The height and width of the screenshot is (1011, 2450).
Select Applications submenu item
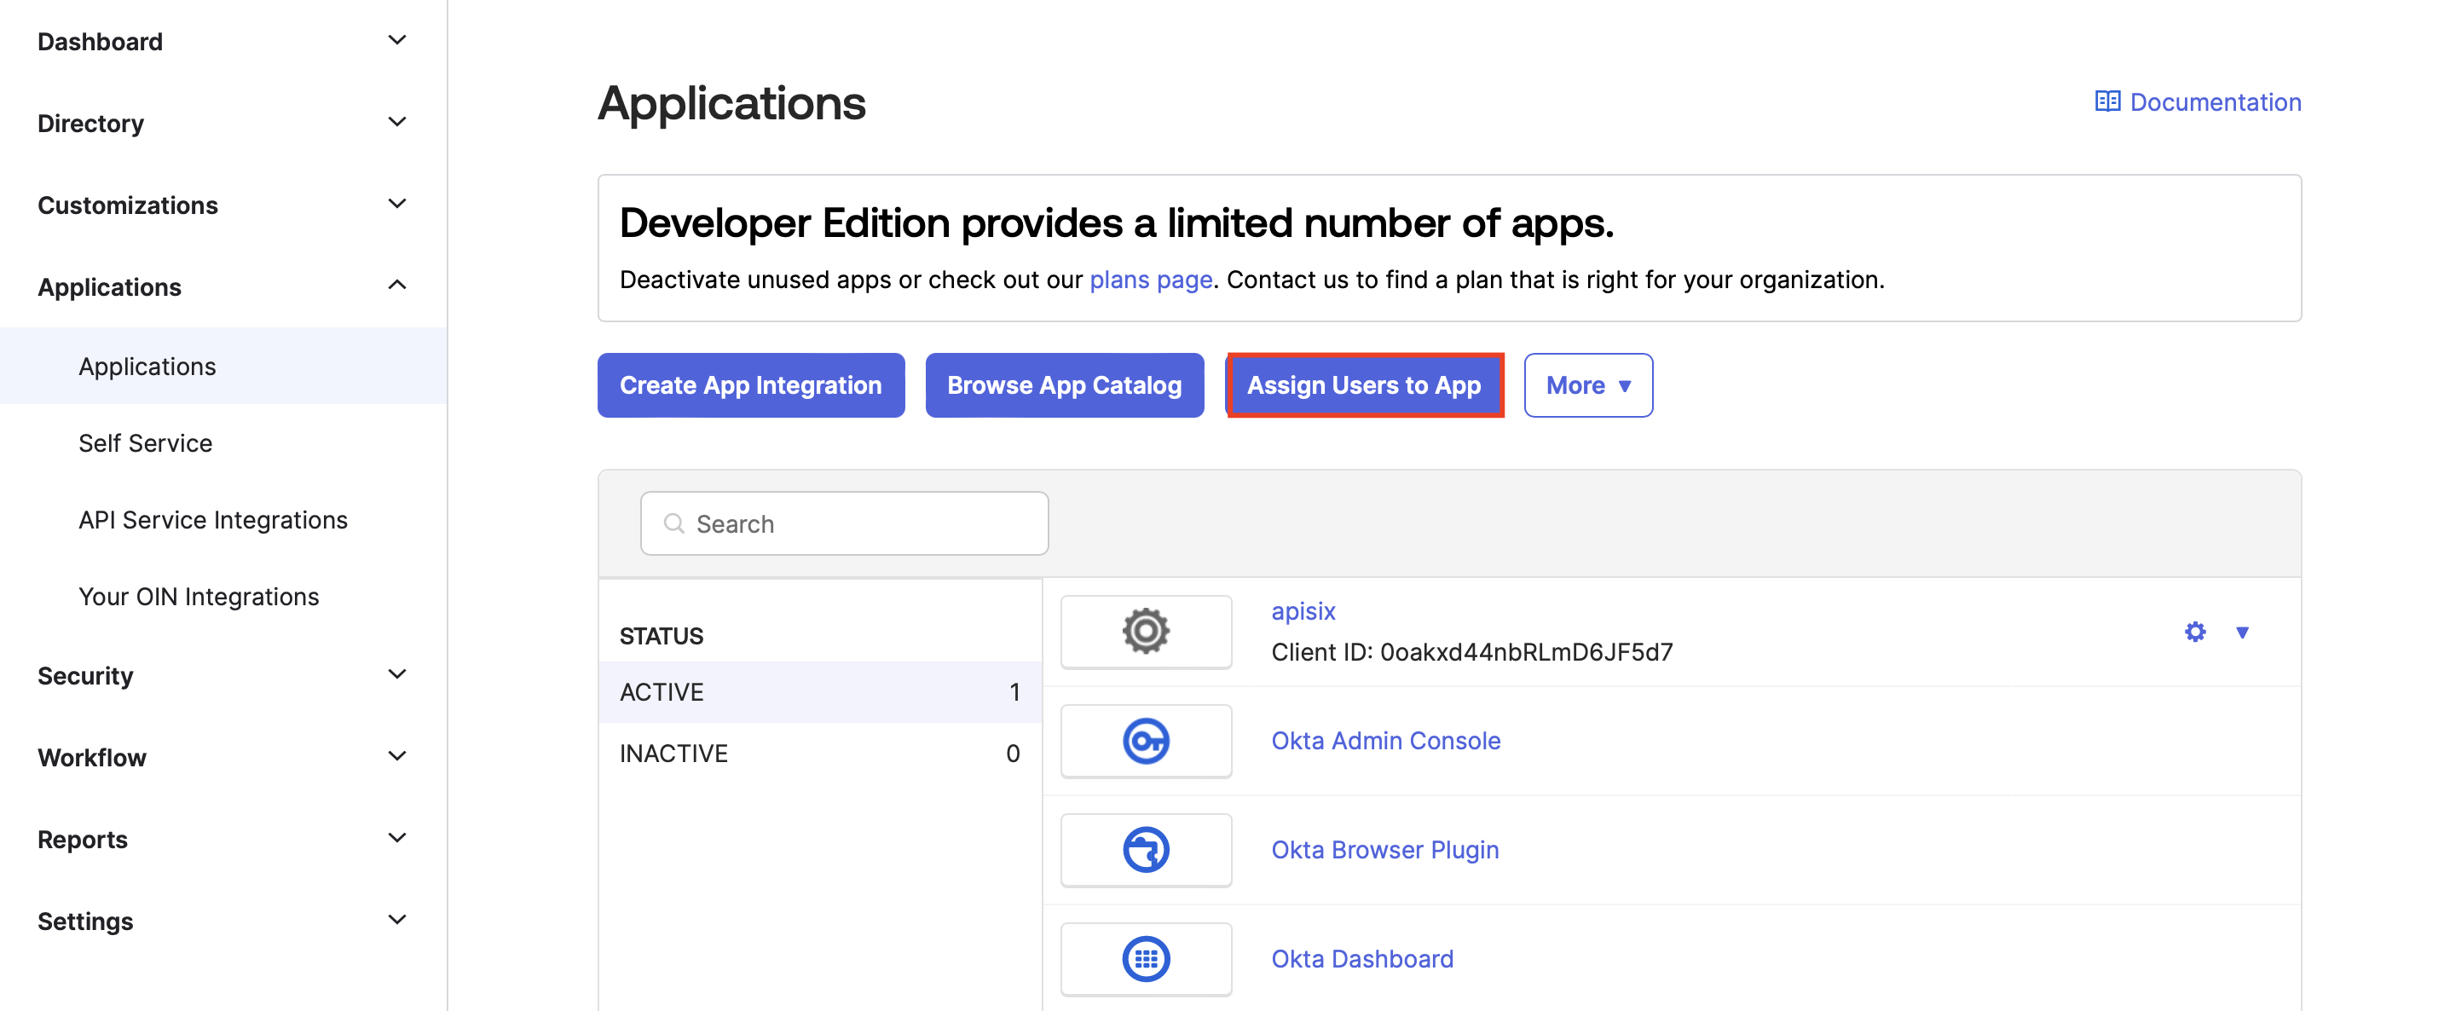pyautogui.click(x=223, y=367)
